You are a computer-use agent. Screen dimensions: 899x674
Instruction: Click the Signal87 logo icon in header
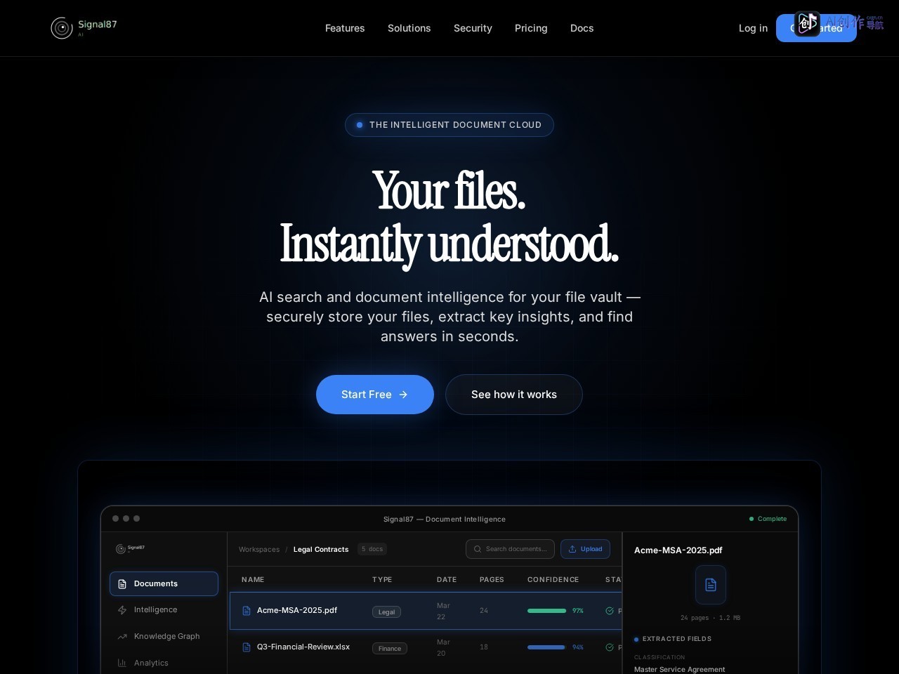pos(62,28)
